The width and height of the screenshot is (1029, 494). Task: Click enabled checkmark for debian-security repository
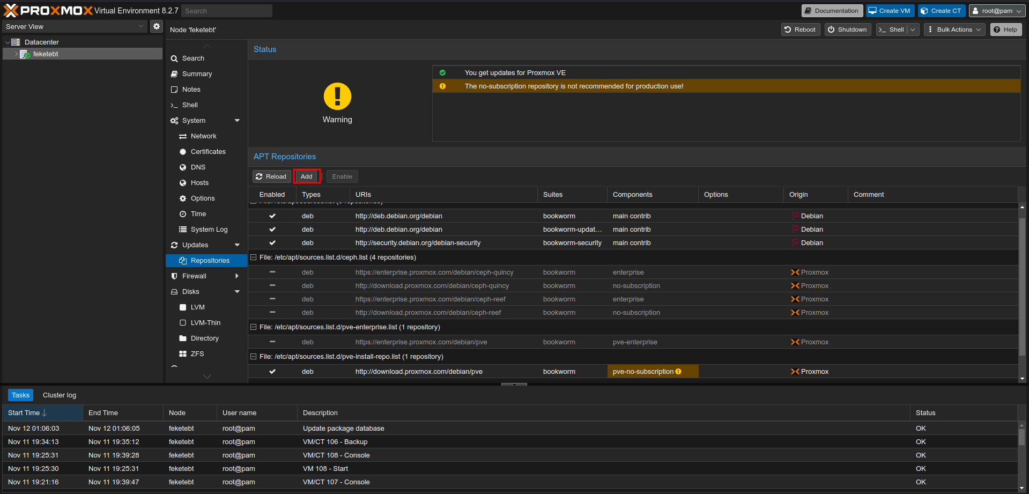[x=272, y=243]
